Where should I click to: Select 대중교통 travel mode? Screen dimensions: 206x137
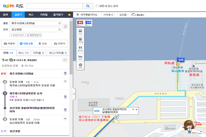pos(26,43)
